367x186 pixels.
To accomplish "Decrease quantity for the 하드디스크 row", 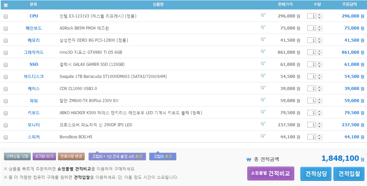I will 319,78.
